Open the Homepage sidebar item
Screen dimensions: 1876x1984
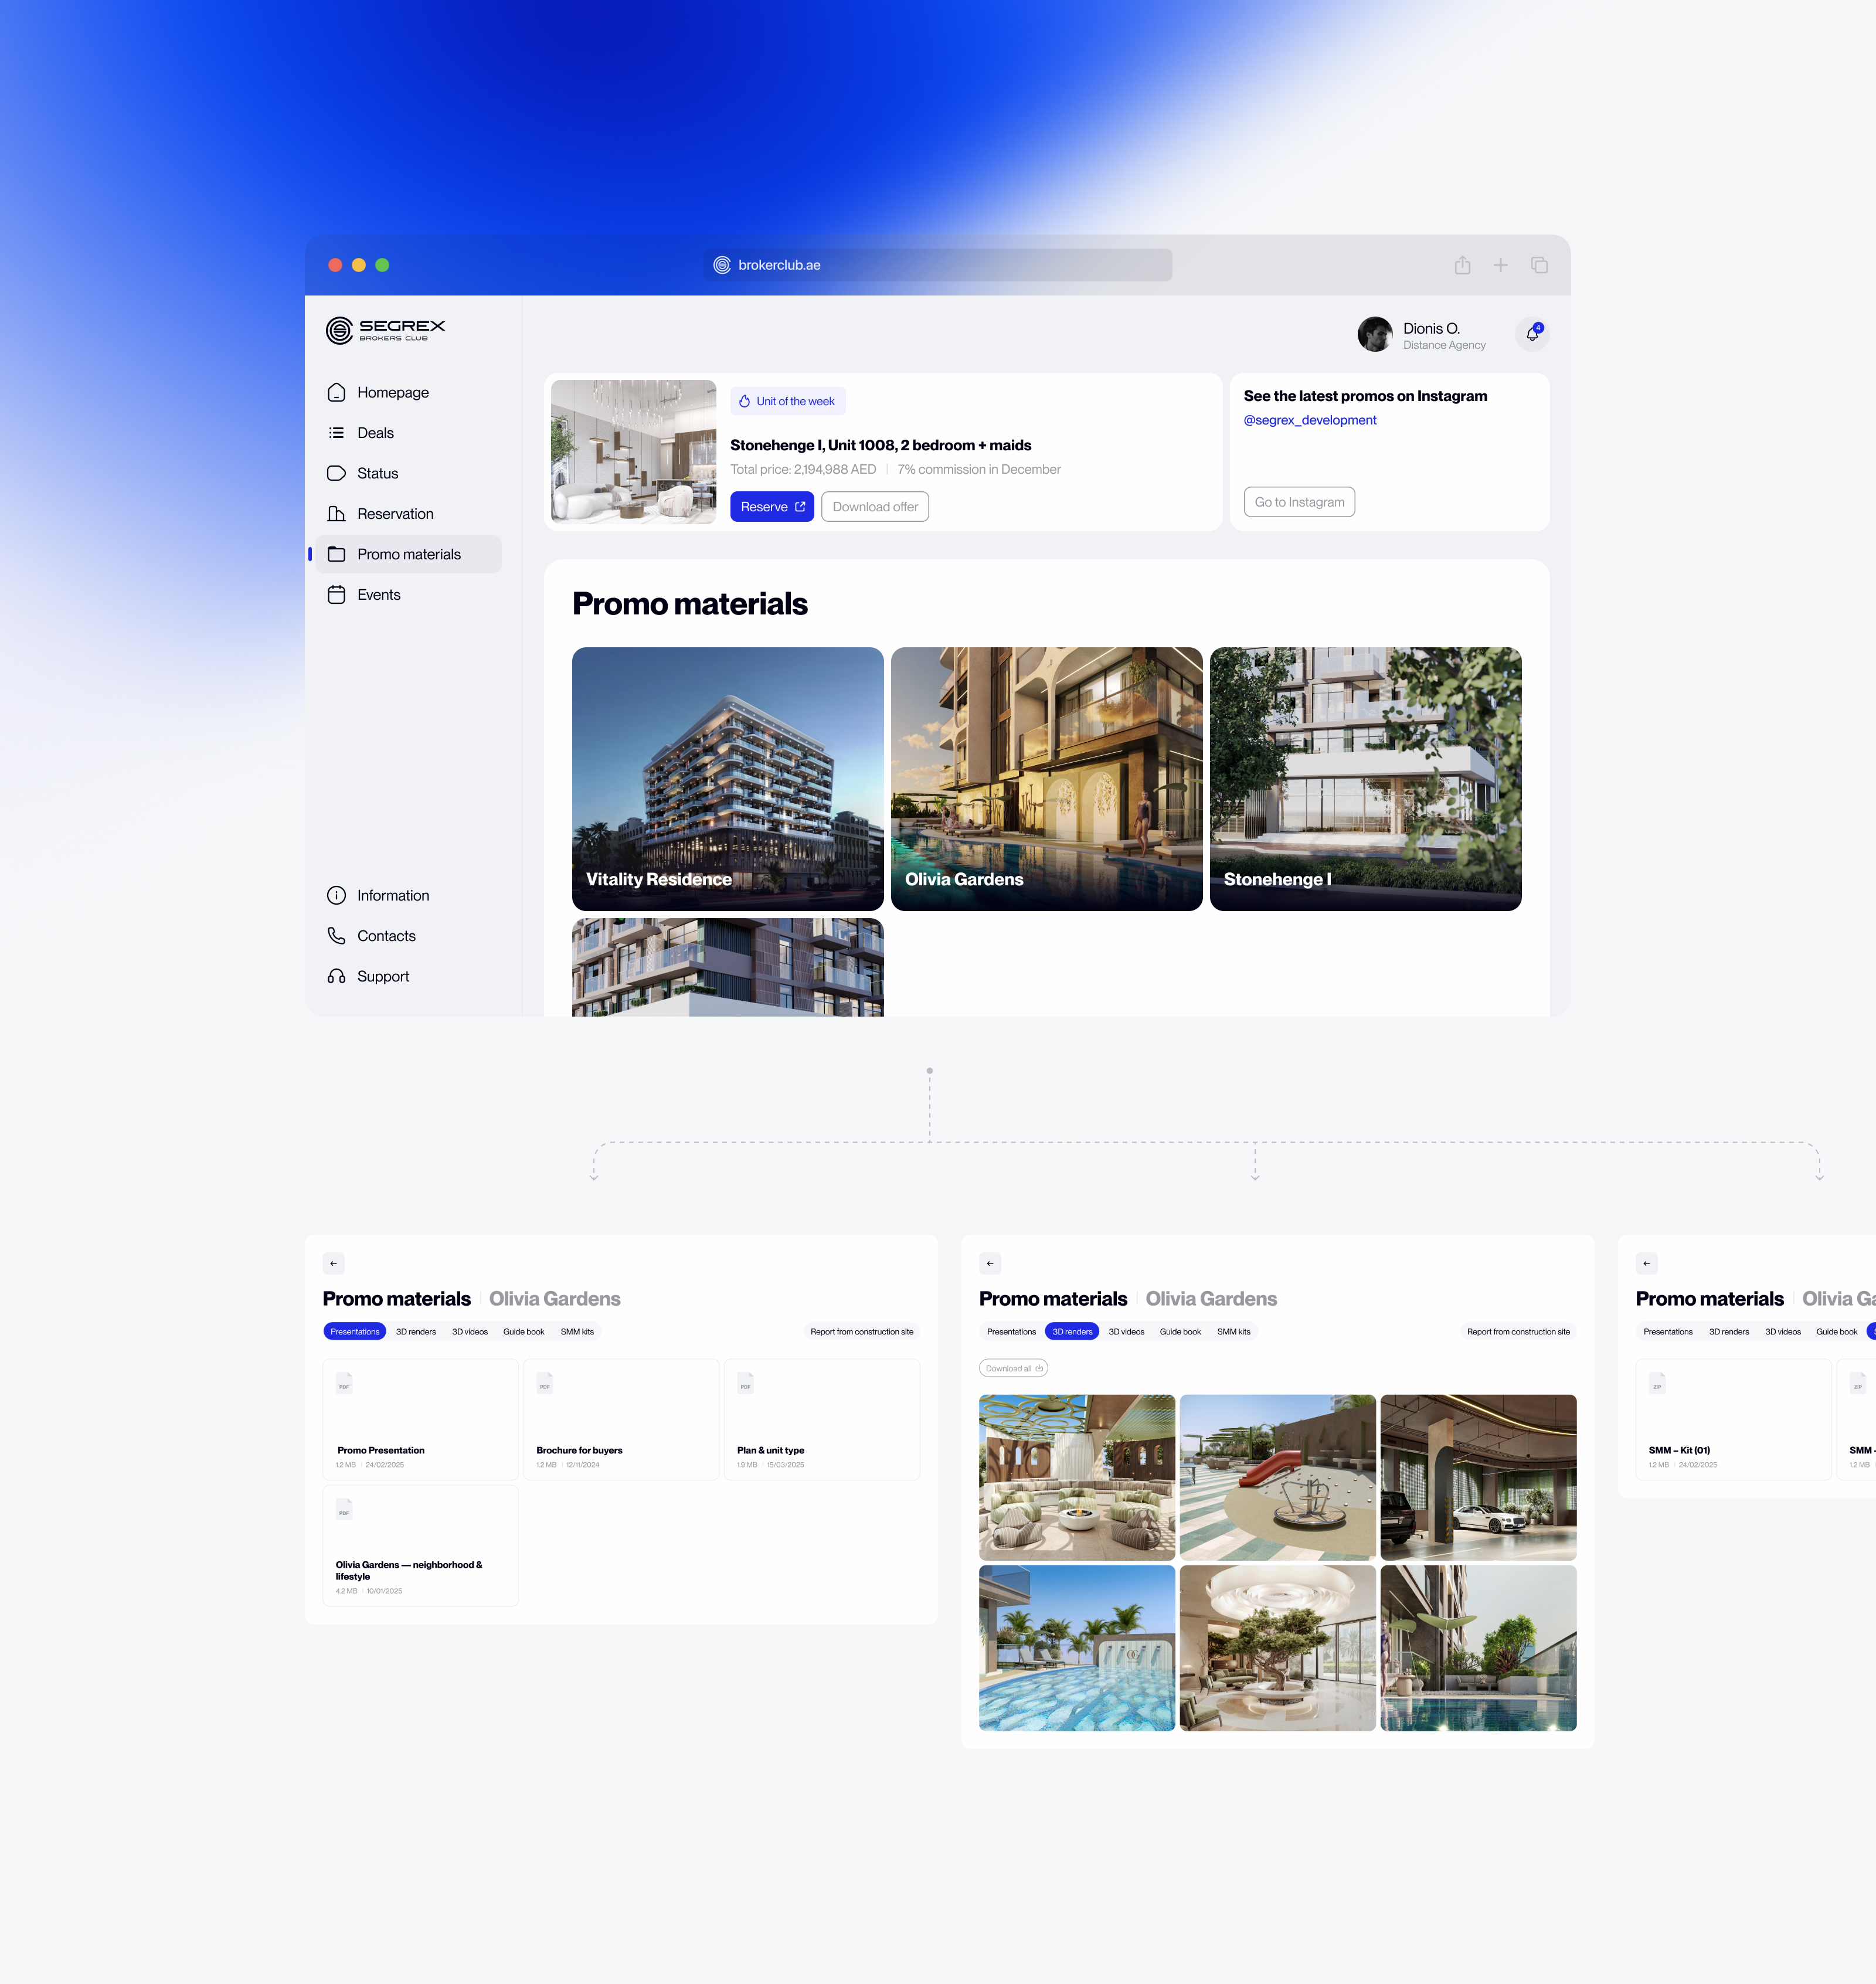392,392
